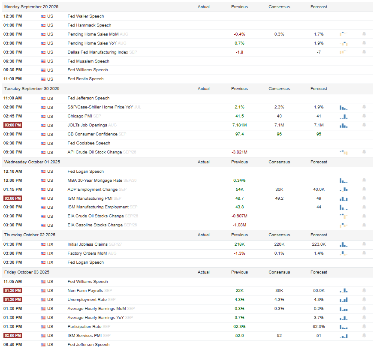377x349 pixels.
Task: Open Fed Jefferson Speech at 06:40 PM Friday
Action: coord(88,345)
